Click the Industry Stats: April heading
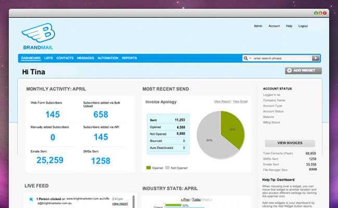The height and width of the screenshot is (208, 338). coord(170,188)
